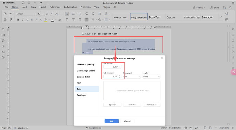Switch to References tab

click(x=55, y=7)
